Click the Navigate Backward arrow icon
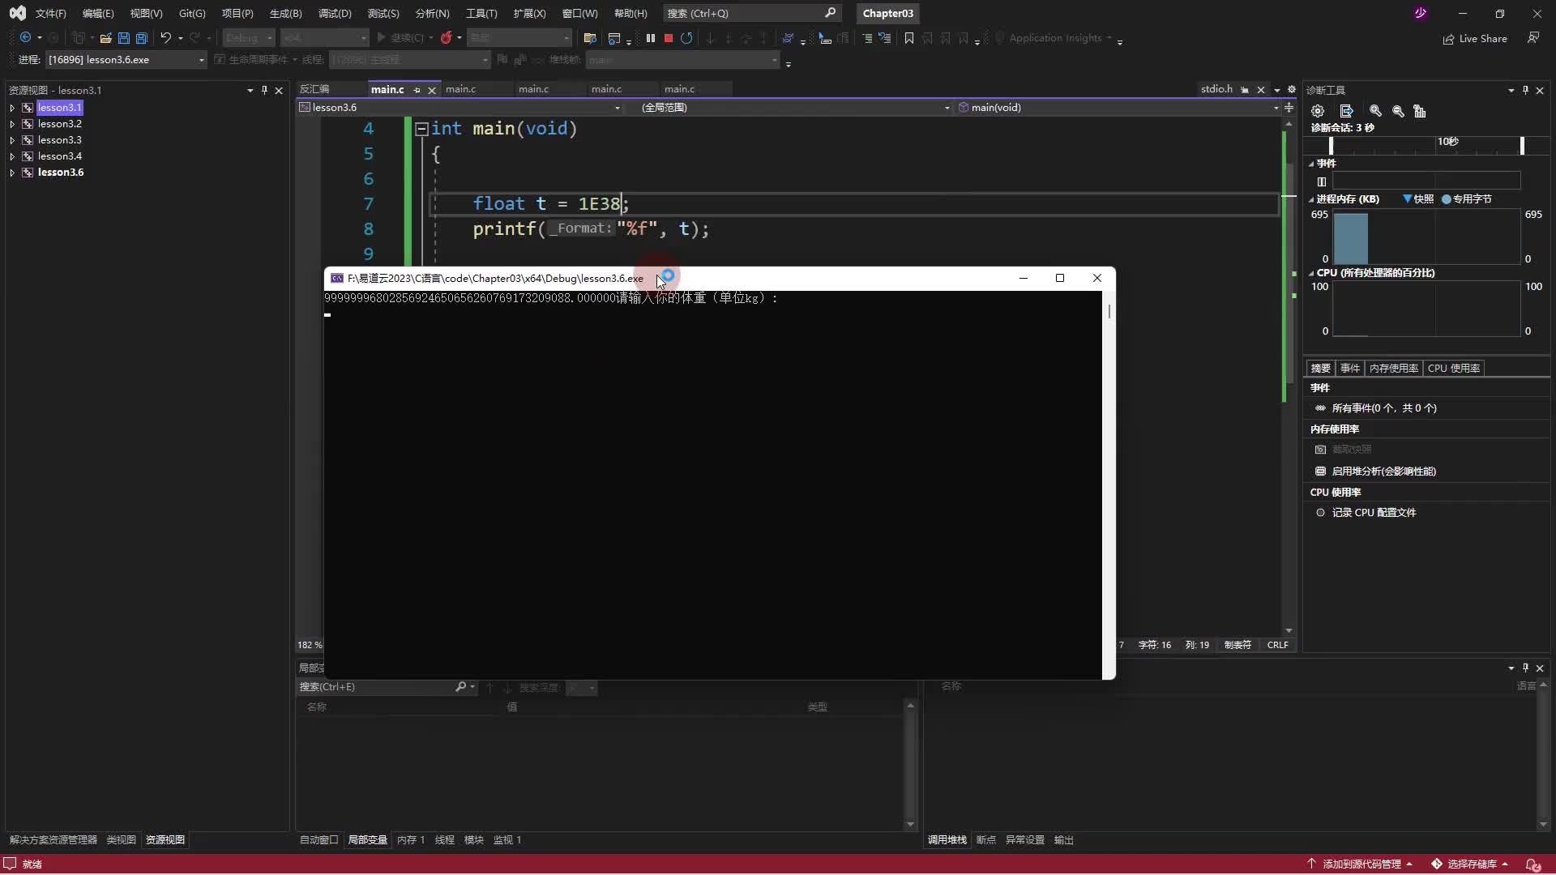Viewport: 1556px width, 875px height. [x=25, y=38]
